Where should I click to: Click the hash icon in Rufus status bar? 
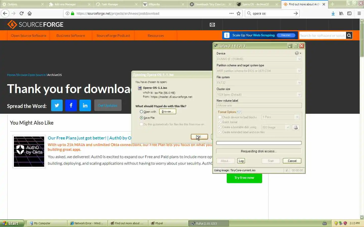click(287, 171)
